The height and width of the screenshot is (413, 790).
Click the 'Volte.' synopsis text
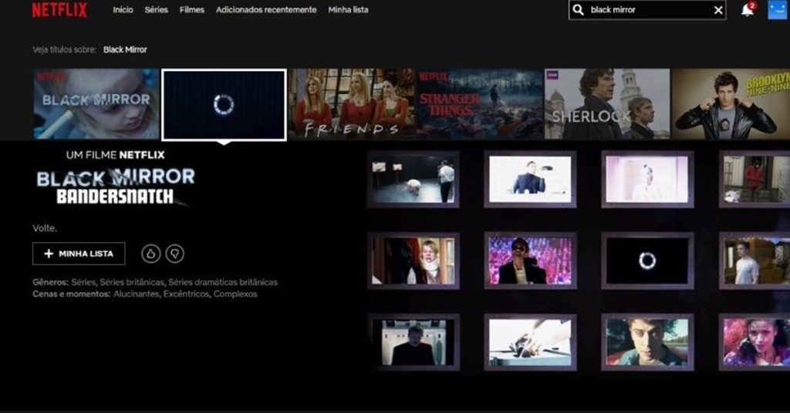pos(45,228)
